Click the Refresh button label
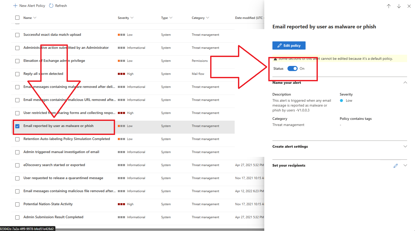This screenshot has height=231, width=415. (61, 6)
